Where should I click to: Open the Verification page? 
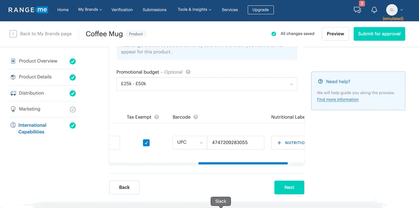pyautogui.click(x=122, y=10)
